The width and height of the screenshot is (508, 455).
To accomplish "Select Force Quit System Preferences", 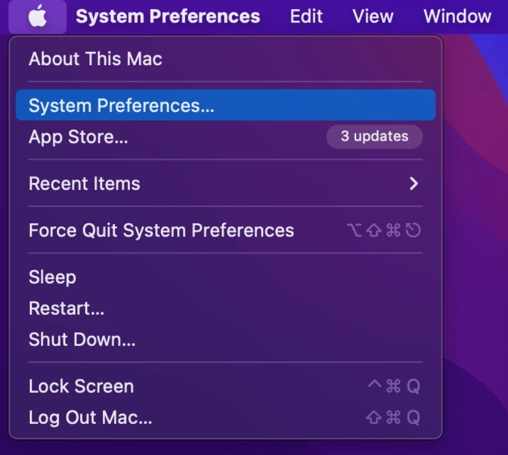I will click(x=161, y=231).
